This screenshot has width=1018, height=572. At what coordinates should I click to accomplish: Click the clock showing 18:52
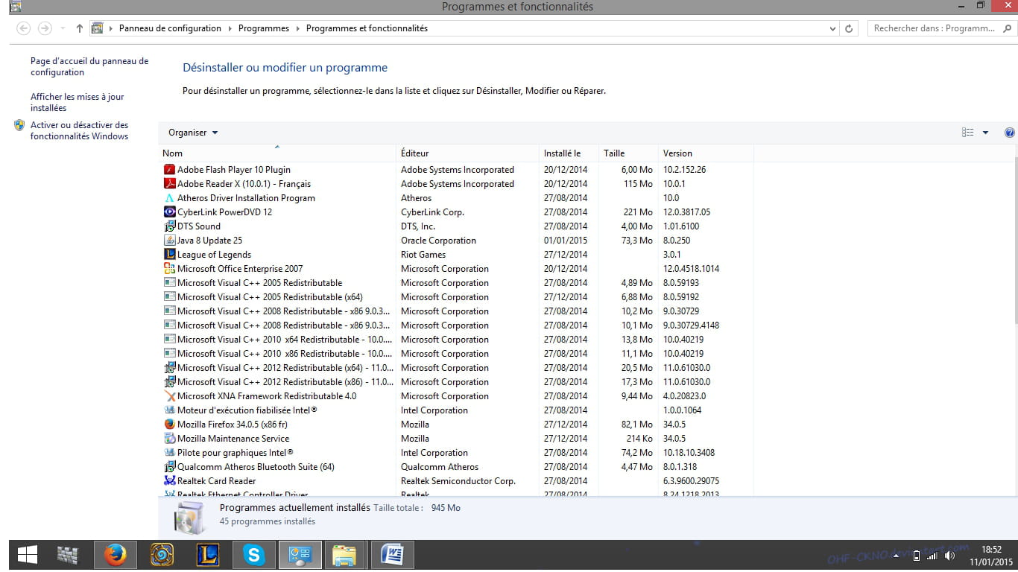click(x=990, y=549)
